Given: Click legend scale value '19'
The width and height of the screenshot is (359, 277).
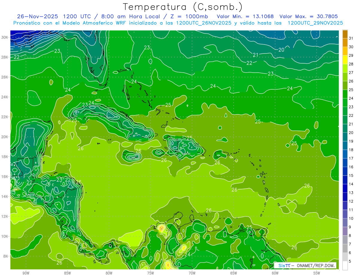Looking at the screenshot, I should coord(351,141).
